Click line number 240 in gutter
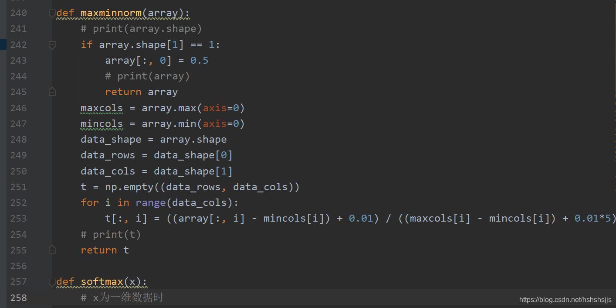 click(18, 13)
